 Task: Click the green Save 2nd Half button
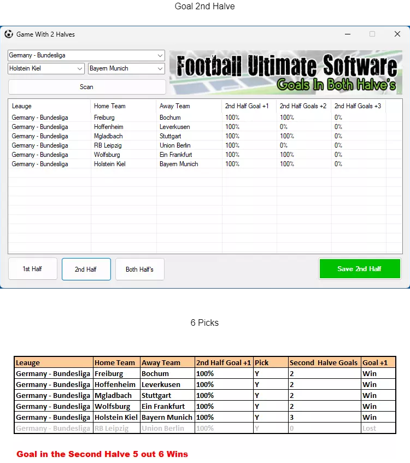[x=360, y=269]
